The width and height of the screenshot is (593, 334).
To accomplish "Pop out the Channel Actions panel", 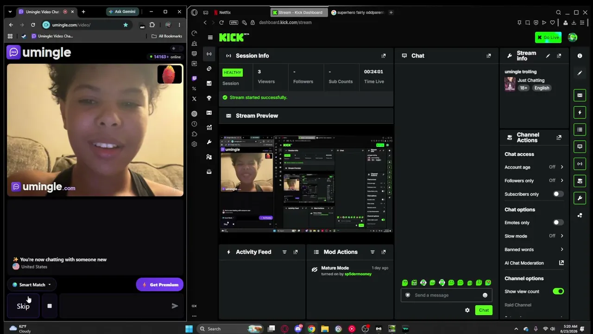I will 559,138.
